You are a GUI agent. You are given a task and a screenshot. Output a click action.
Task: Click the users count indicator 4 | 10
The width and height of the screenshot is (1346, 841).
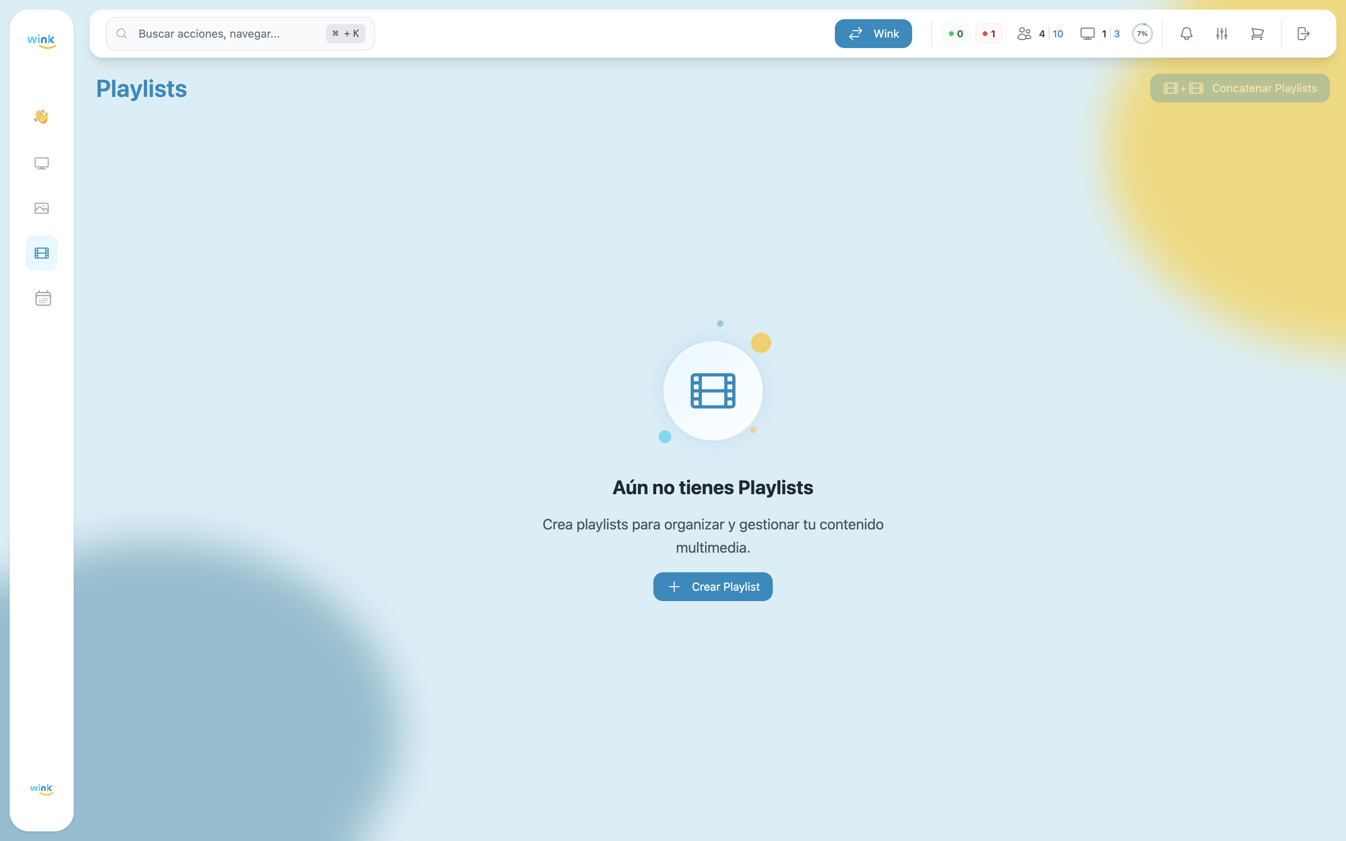1040,34
